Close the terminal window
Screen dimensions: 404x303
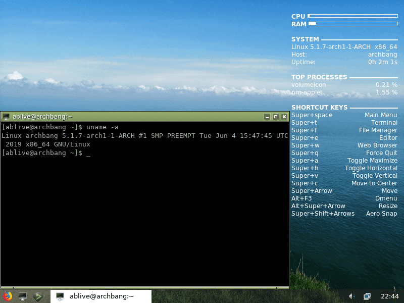click(x=284, y=116)
